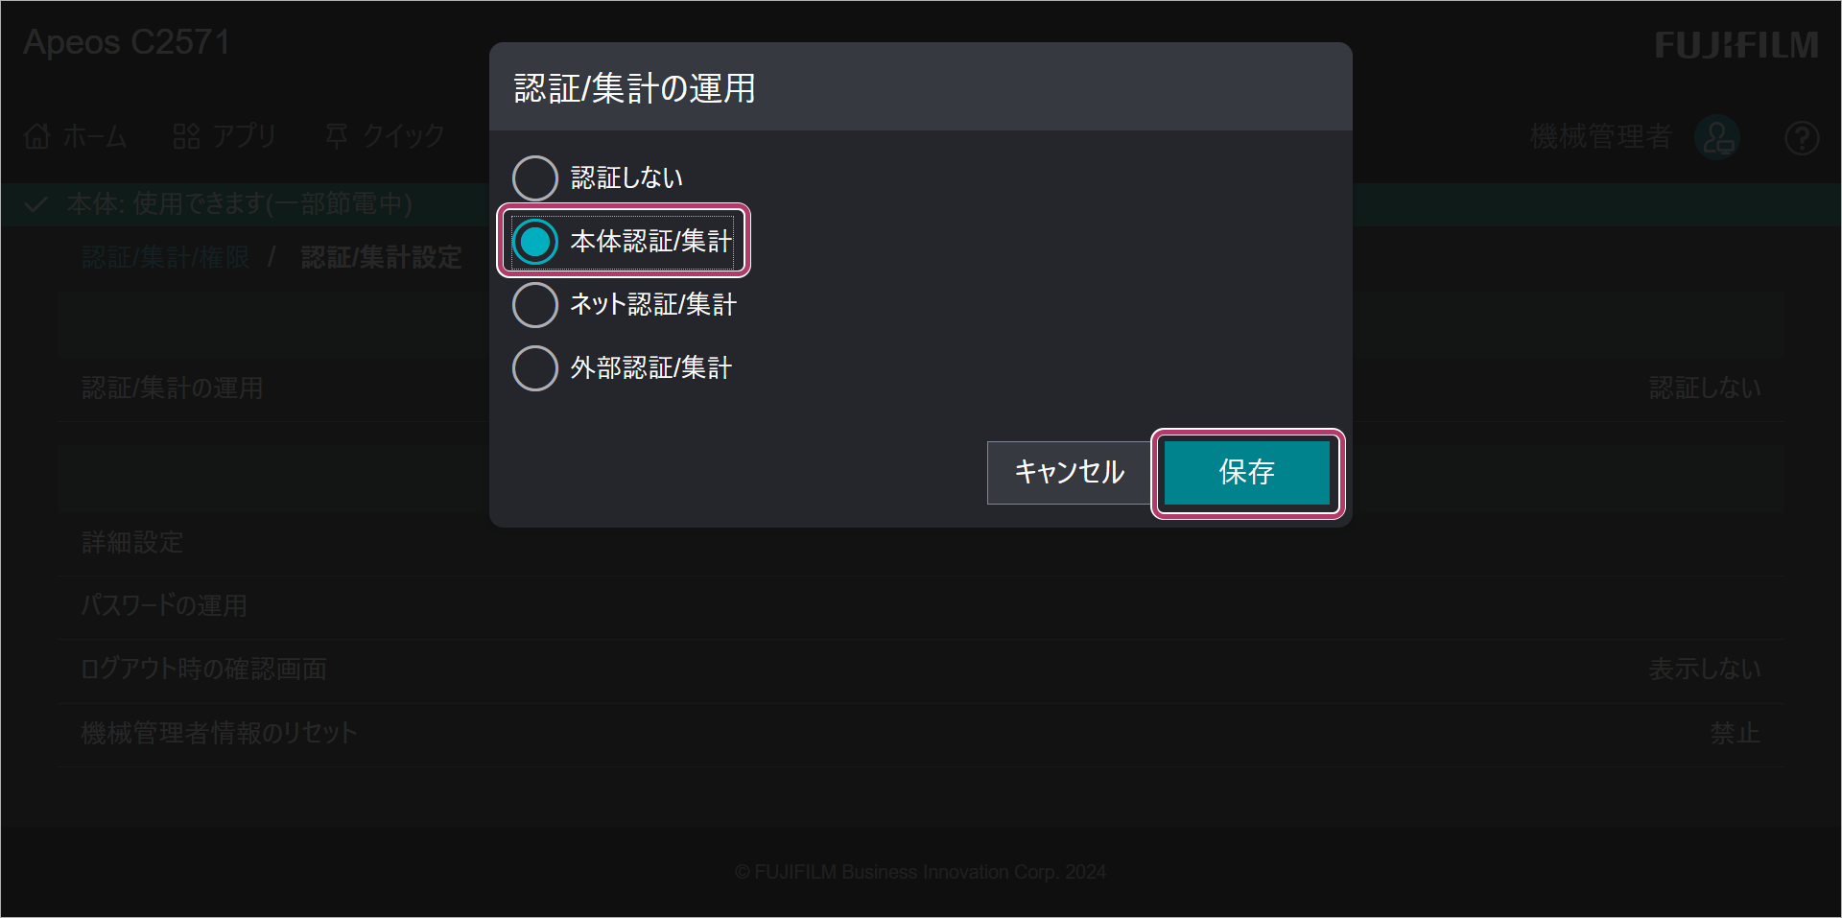Select the 認証しない radio button
Viewport: 1842px width, 918px height.
[x=535, y=178]
